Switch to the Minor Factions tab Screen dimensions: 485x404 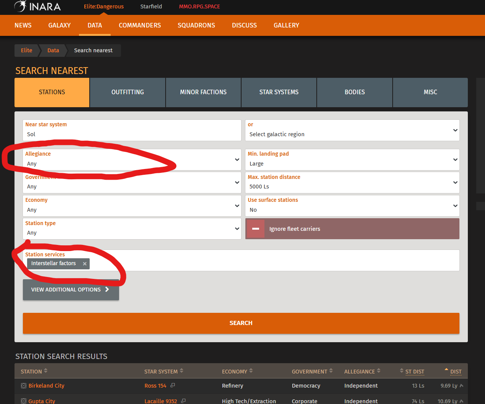[x=203, y=92]
